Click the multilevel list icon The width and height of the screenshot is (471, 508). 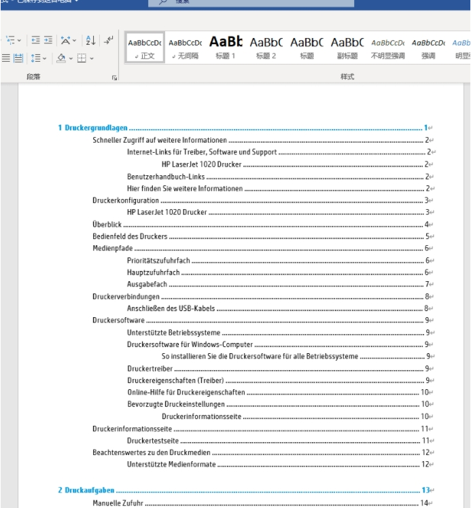pos(11,41)
